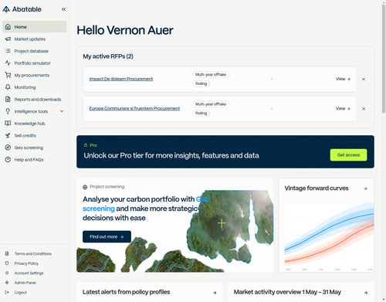Click the Logout exit icon
386x302 pixels.
[7, 292]
